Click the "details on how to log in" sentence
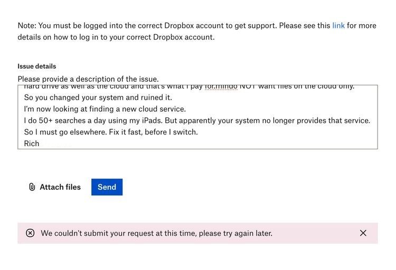 pos(116,37)
